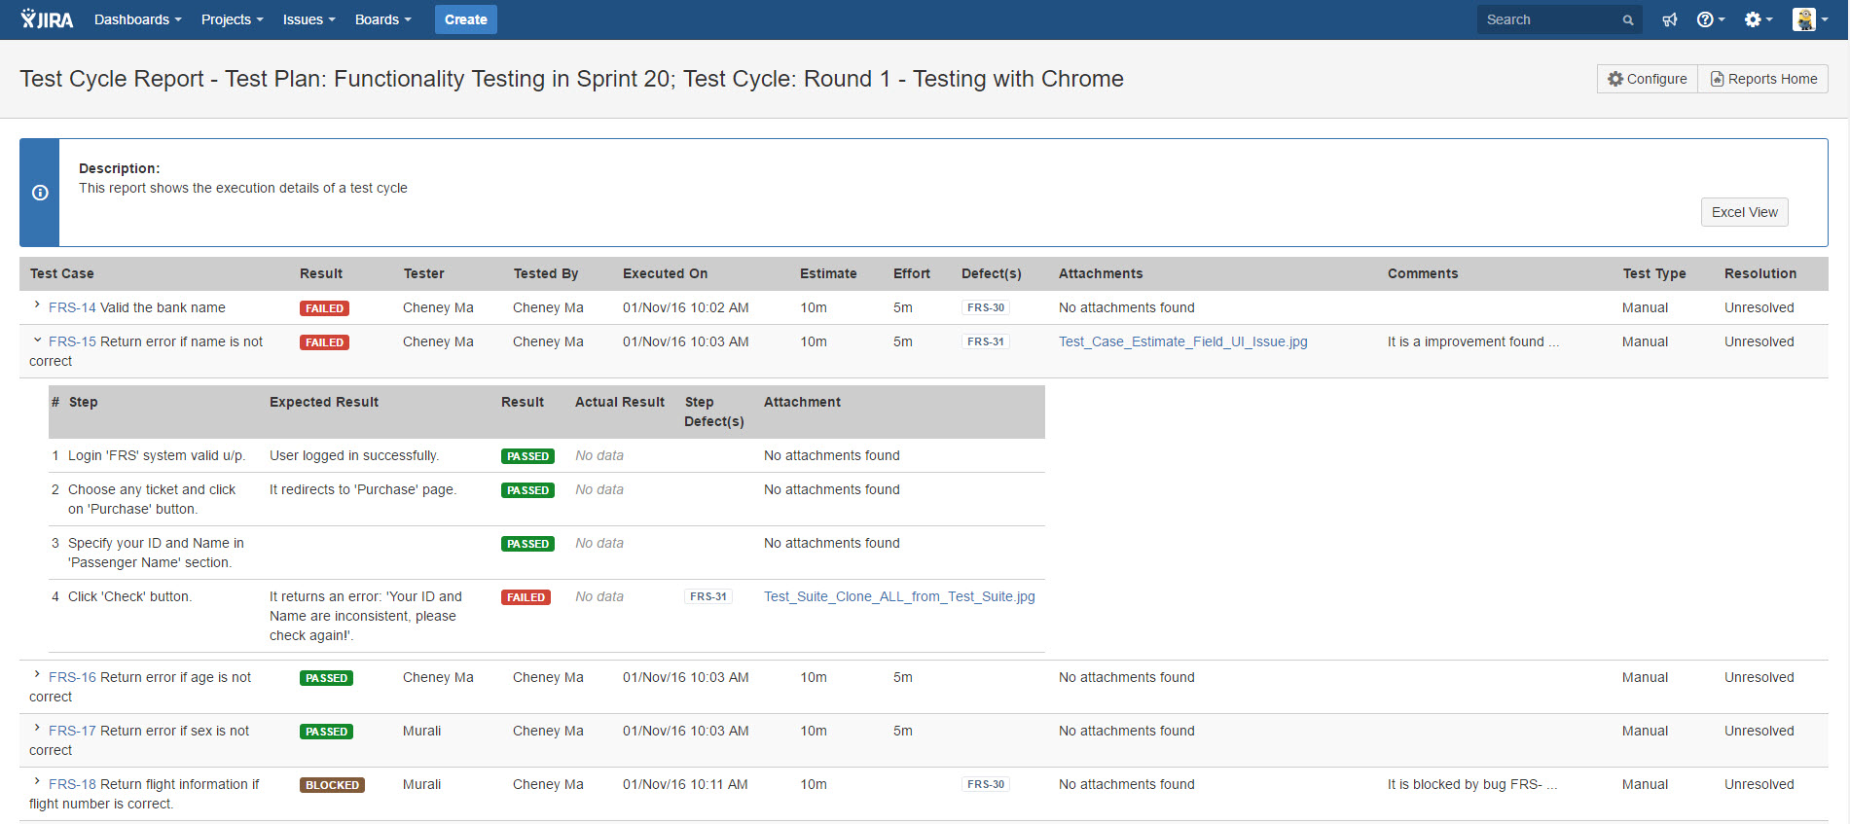This screenshot has width=1850, height=824.
Task: Open defect FRS-31 on the FRS-15 row
Action: pos(986,341)
